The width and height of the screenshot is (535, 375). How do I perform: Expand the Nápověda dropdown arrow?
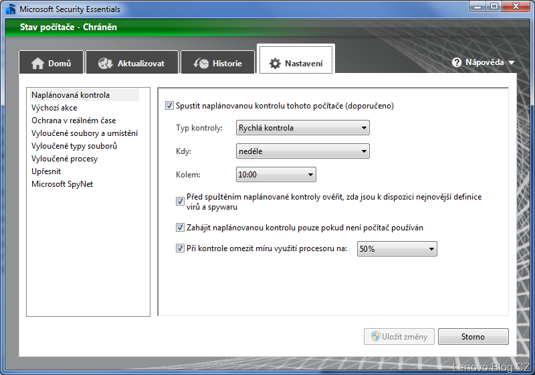(x=512, y=63)
